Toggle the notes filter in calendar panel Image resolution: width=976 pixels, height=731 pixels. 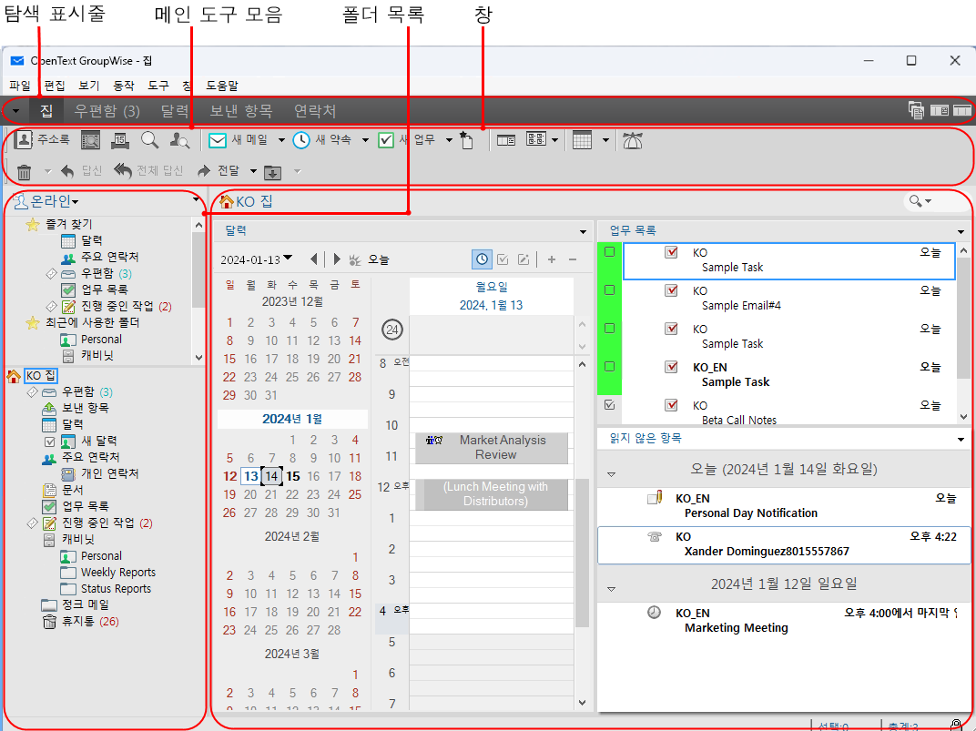pos(524,259)
